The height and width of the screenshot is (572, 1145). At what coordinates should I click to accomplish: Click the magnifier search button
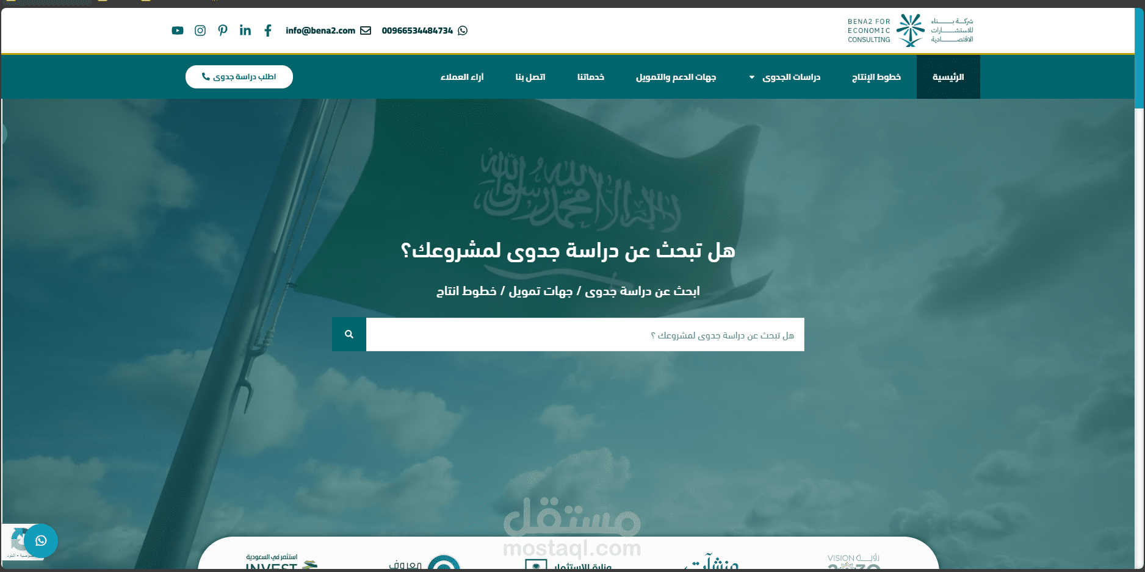coord(349,334)
